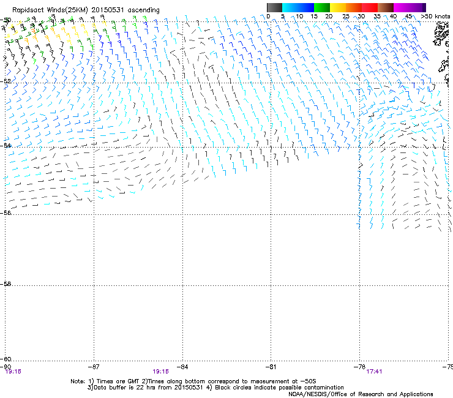Click the purple 17:41 time label

tap(374, 372)
